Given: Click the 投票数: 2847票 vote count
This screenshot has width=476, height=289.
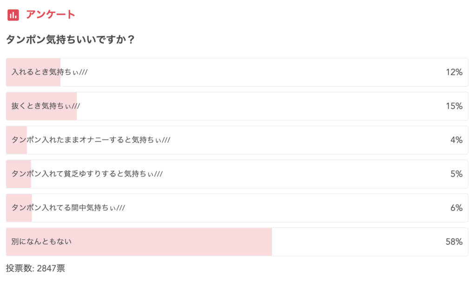Looking at the screenshot, I should (x=35, y=269).
